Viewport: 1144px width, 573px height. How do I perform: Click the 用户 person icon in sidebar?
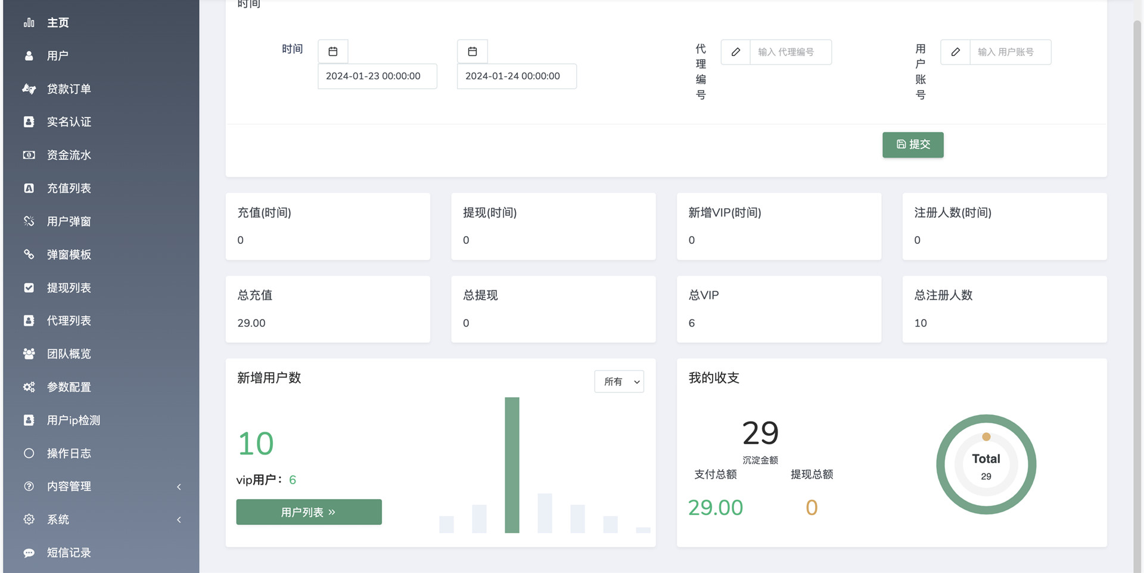(x=29, y=55)
